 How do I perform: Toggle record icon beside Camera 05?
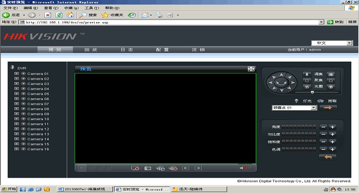click(x=23, y=94)
